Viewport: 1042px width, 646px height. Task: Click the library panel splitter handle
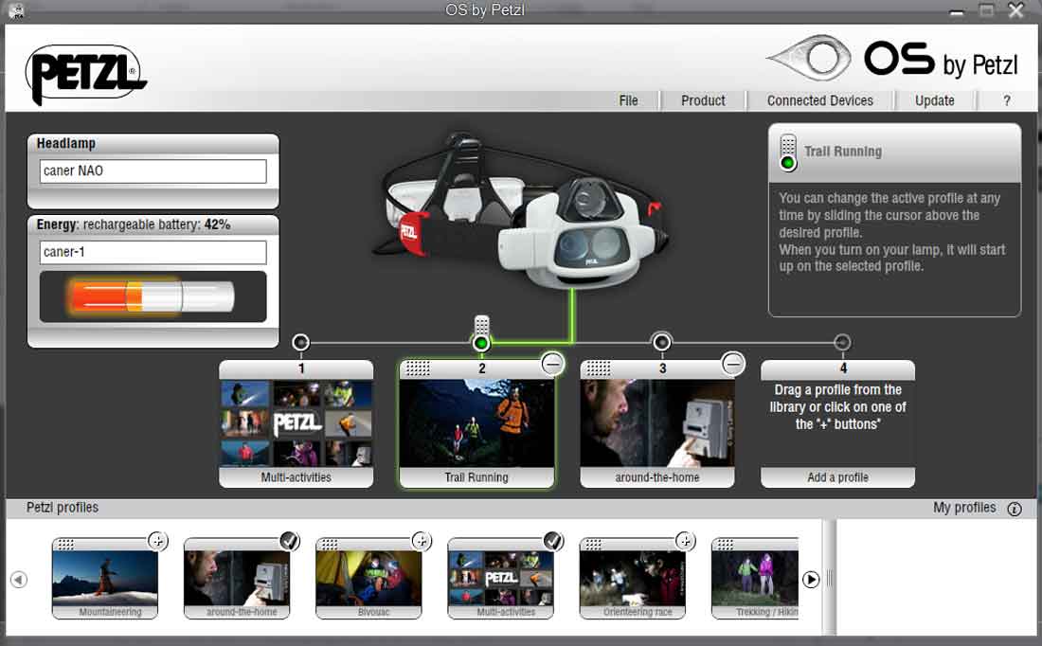830,578
